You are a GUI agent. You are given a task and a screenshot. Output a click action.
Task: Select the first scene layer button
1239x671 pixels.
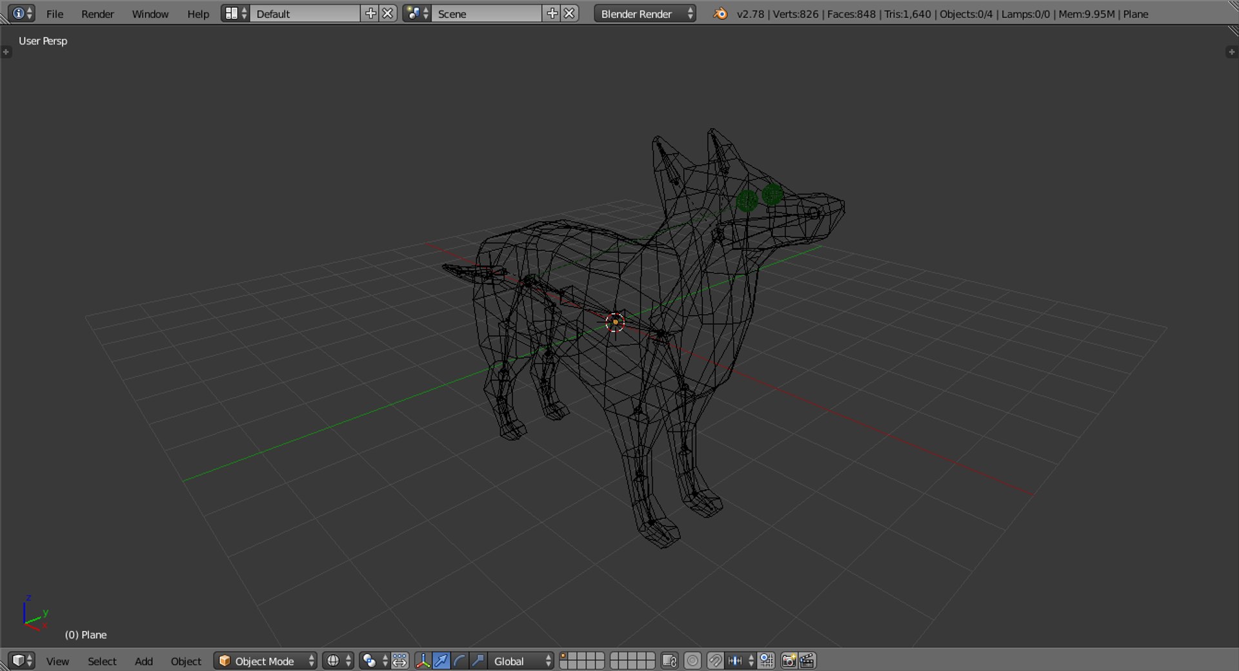[x=563, y=657]
